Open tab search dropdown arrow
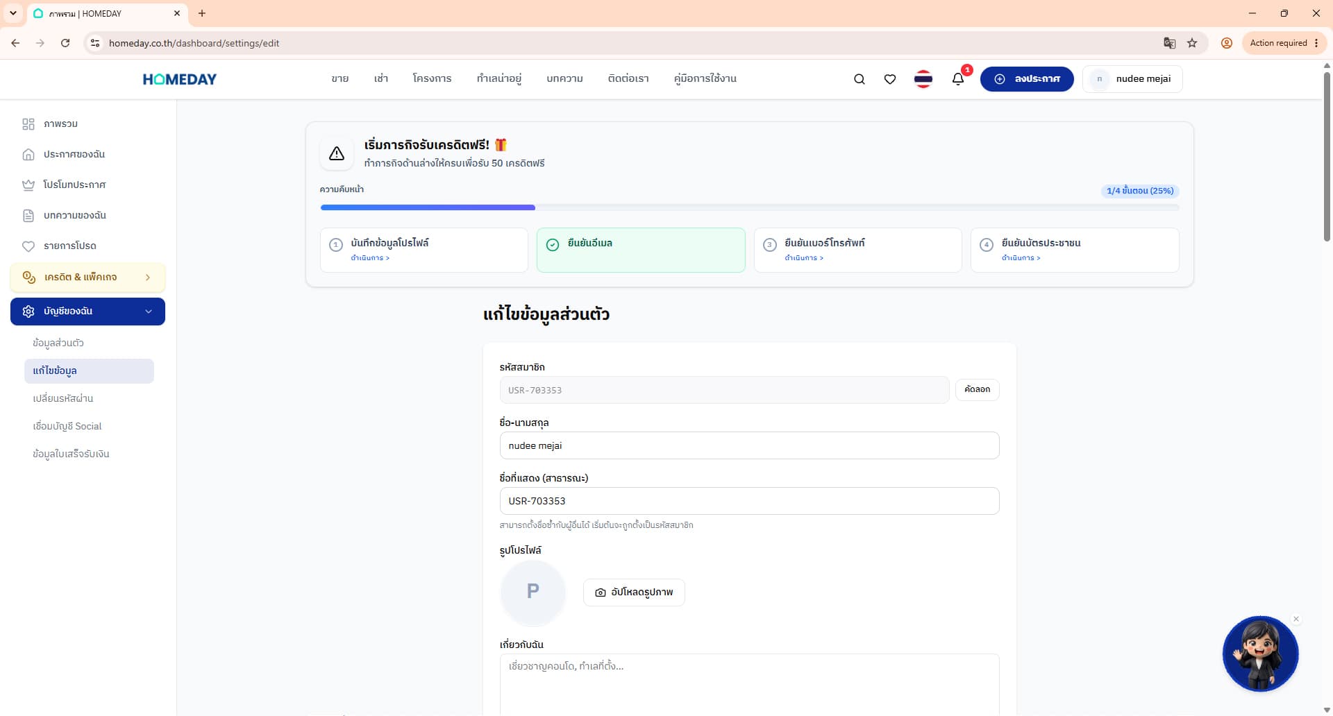The image size is (1333, 716). tap(13, 13)
